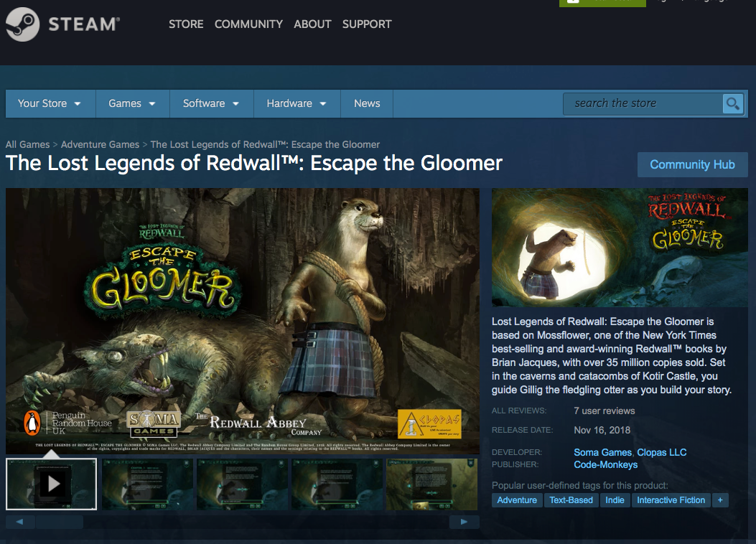Click the Nov 16, 2018 release date
The height and width of the screenshot is (544, 756).
[602, 431]
